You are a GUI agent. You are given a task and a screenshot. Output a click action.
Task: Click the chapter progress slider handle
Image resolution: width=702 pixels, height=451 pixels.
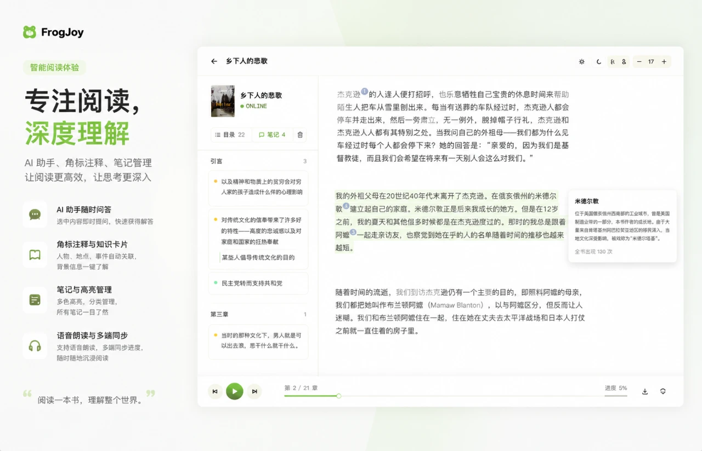339,396
